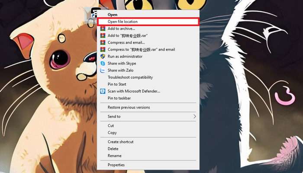Click the WinRAR icon beside Add to "剪映专业版.rar"
This screenshot has height=173, width=303.
click(103, 35)
